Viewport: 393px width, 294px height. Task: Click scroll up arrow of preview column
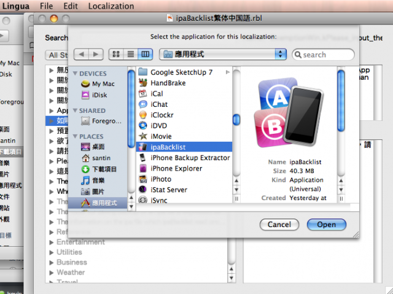coord(341,180)
